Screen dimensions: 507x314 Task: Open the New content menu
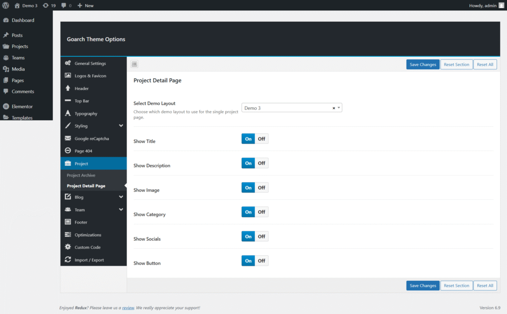click(86, 5)
